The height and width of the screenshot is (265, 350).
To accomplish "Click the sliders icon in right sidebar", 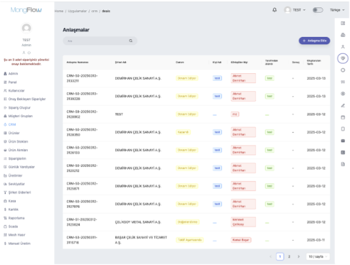I will tap(343, 82).
